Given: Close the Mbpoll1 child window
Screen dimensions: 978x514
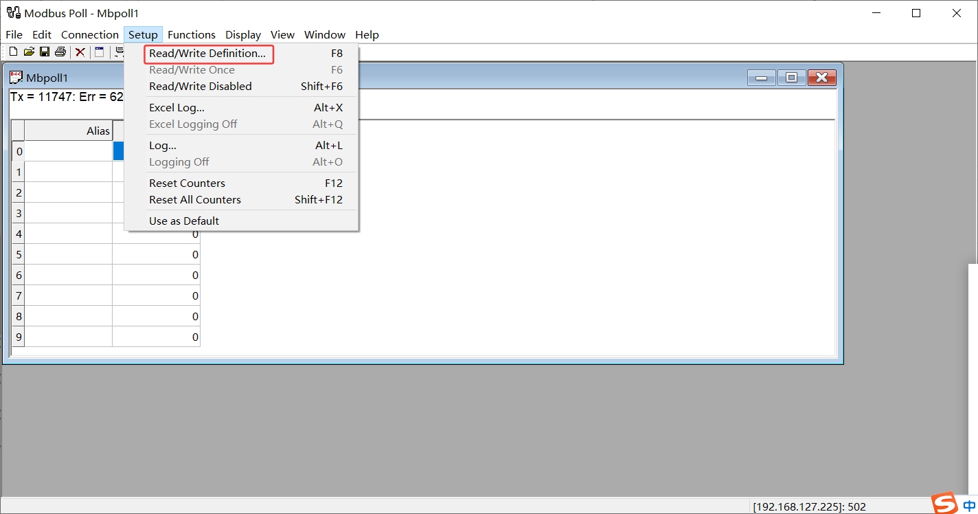Looking at the screenshot, I should coord(821,78).
